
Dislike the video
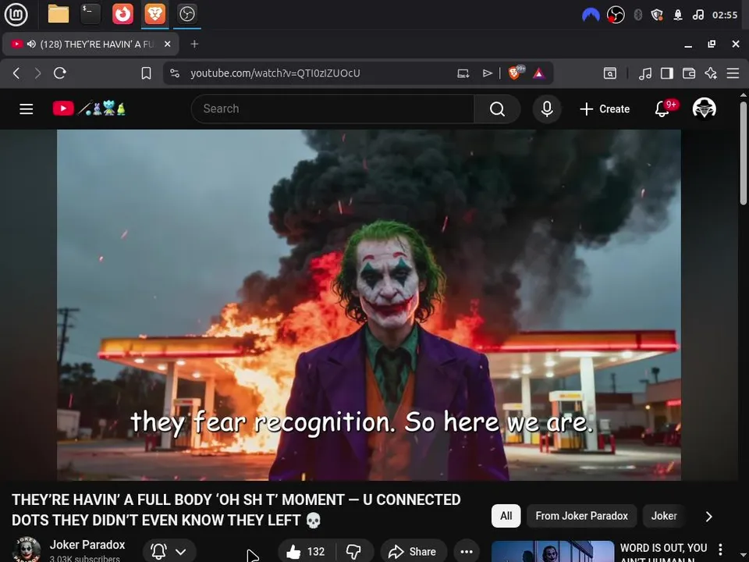click(x=354, y=552)
